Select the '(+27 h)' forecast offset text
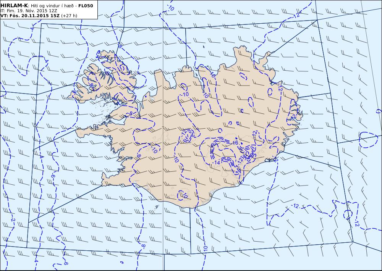This screenshot has height=271, width=382. pyautogui.click(x=69, y=16)
